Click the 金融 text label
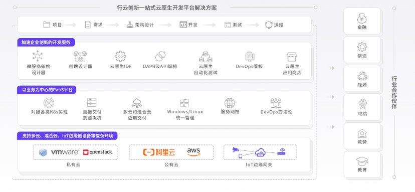The width and height of the screenshot is (415, 192). [362, 27]
